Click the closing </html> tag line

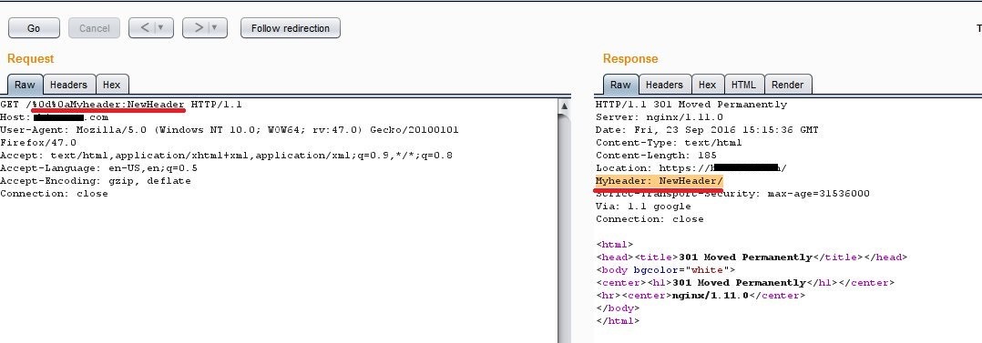(x=618, y=320)
